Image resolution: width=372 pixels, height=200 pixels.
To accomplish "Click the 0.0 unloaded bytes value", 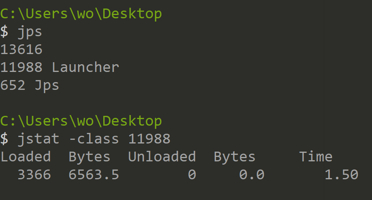I will pyautogui.click(x=252, y=175).
